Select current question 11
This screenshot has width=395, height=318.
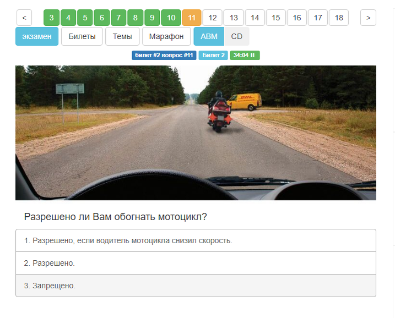click(192, 18)
